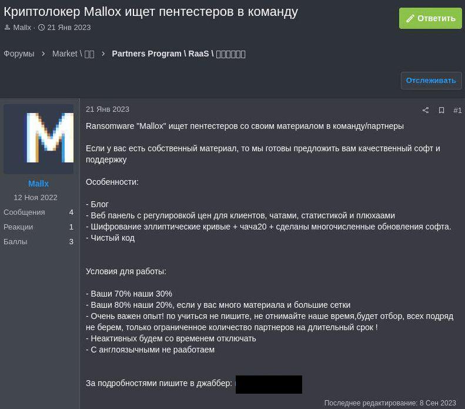Click the Mallx avatar image
Screen dimensions: 465x409
point(39,139)
